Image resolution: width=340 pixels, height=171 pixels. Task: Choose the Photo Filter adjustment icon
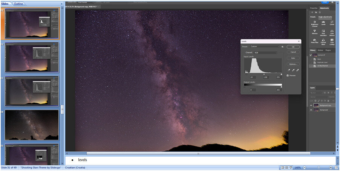(314, 40)
